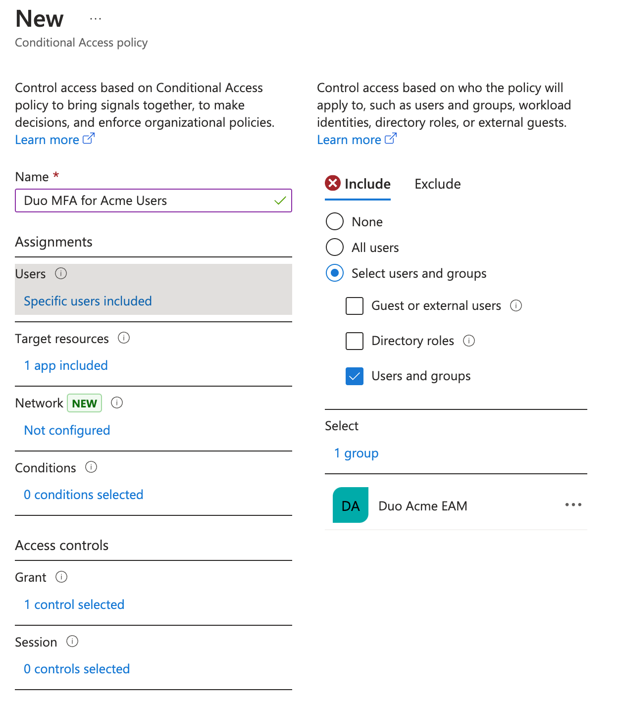Image resolution: width=618 pixels, height=703 pixels.
Task: Open the more options ellipsis beside New
Action: 96,19
